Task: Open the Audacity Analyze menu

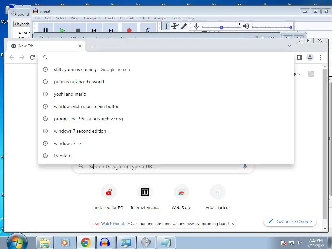Action: (160, 18)
